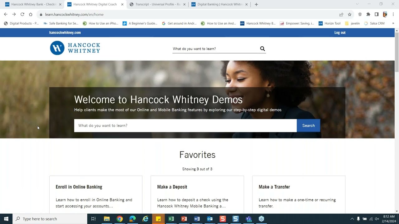Bookmark this page with the star
Image resolution: width=399 pixels, height=224 pixels.
[x=350, y=14]
